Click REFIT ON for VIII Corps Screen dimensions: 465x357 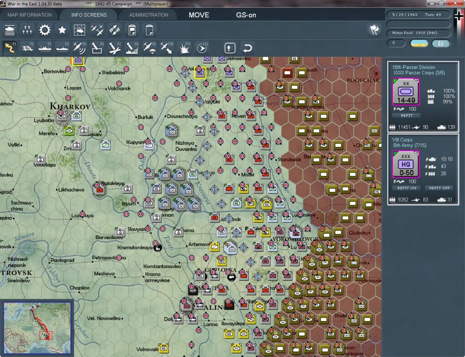pos(406,188)
